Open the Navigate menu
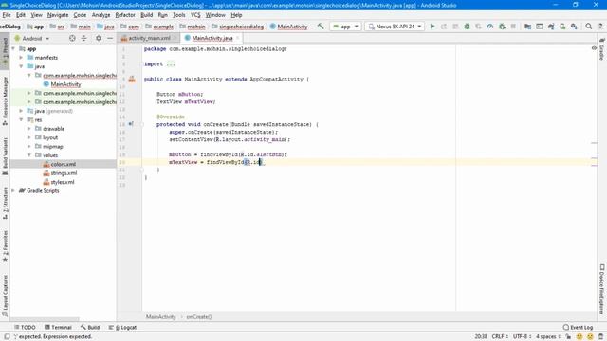Image resolution: width=607 pixels, height=341 pixels. pyautogui.click(x=58, y=15)
